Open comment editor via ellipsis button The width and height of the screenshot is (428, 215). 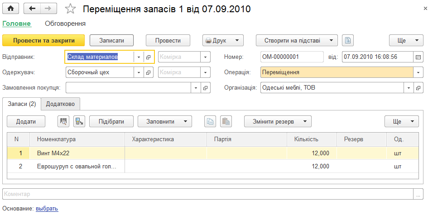click(418, 194)
